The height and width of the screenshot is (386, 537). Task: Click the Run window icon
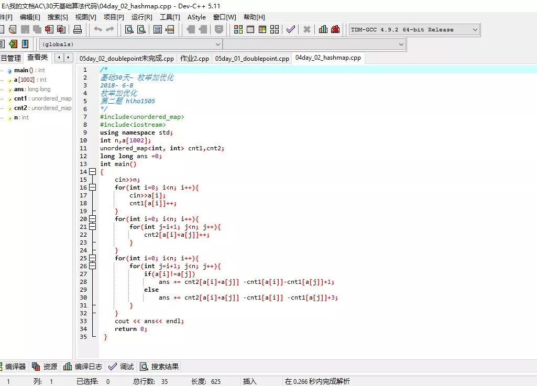tap(250, 29)
